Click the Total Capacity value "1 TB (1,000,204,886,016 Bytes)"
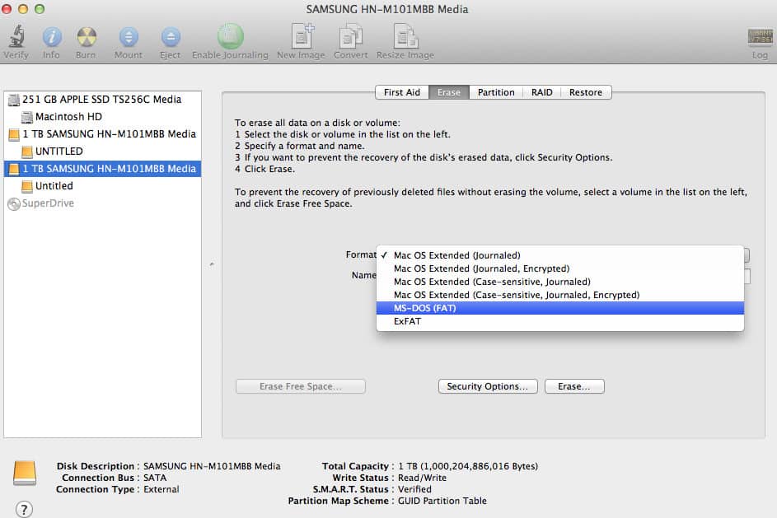Image resolution: width=777 pixels, height=518 pixels. coord(468,466)
